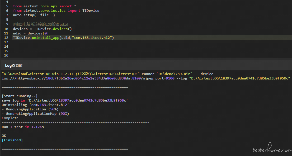Viewport: 292px width, 156px height.
Task: Click line number 16 in the gutter
Action: pos(6,55)
